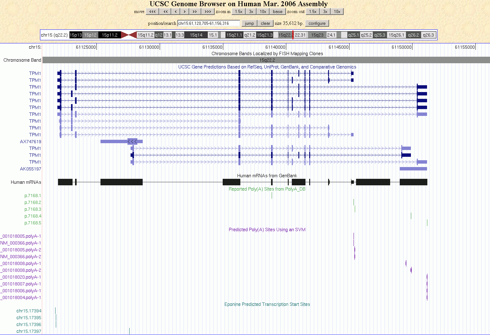Click the AK055197 gene label

pos(30,169)
